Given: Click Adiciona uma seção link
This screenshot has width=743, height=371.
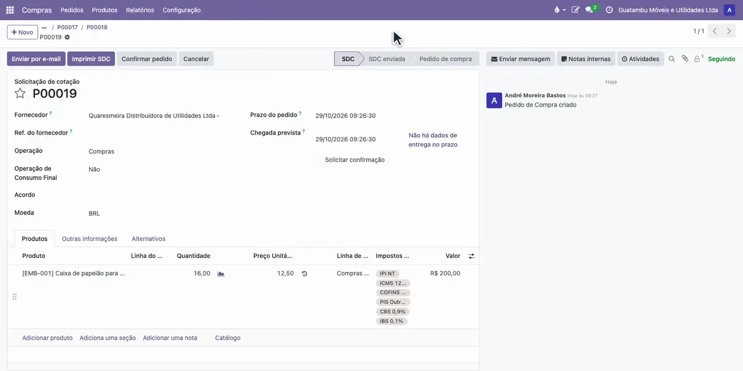Looking at the screenshot, I should click(x=107, y=338).
